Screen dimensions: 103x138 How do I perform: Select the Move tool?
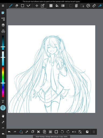pos(37,6)
